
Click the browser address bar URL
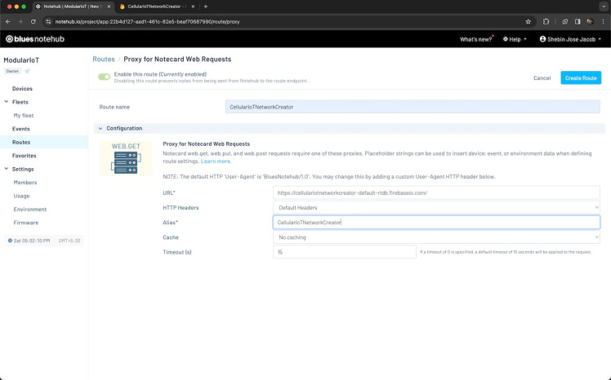tap(147, 22)
